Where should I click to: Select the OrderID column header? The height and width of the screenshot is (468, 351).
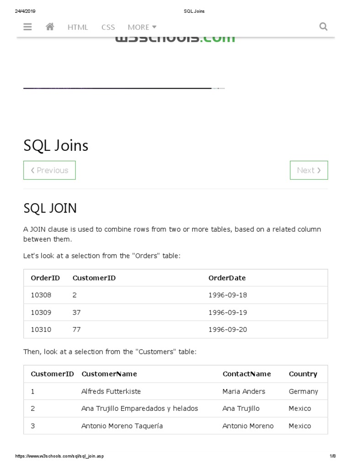click(45, 278)
